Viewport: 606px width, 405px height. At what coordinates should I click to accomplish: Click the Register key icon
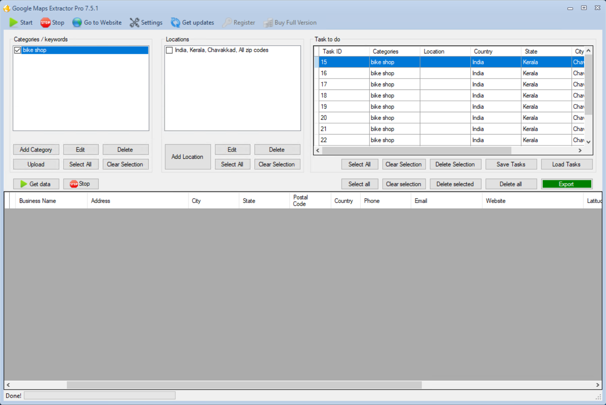[x=227, y=23]
